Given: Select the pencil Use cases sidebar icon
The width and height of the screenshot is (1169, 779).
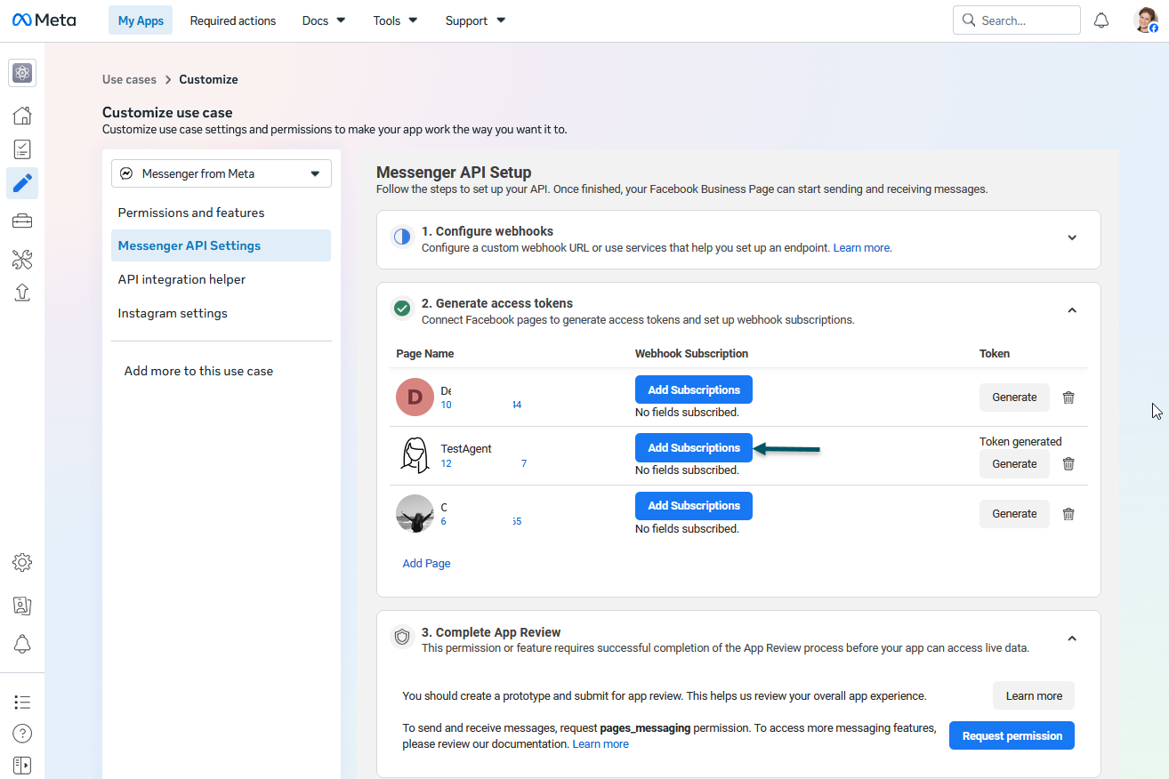Looking at the screenshot, I should click(x=22, y=183).
